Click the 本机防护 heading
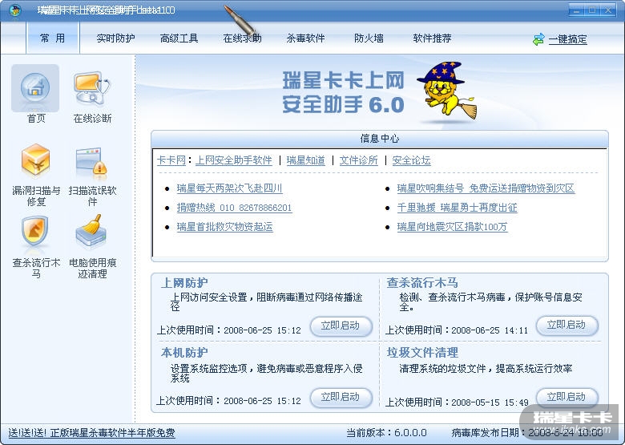Viewport: 625px width, 445px height. (x=184, y=353)
